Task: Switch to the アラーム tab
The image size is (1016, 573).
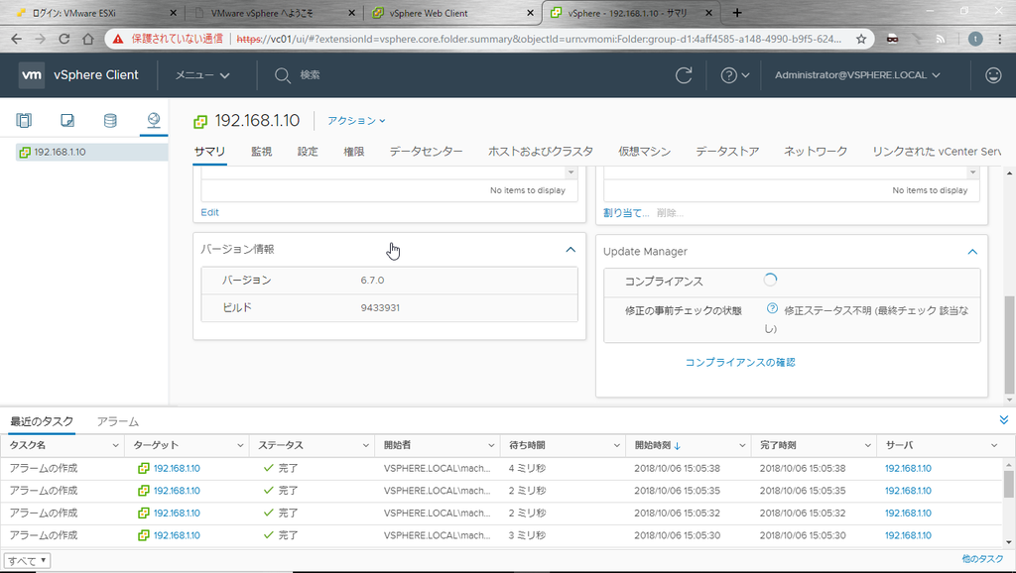Action: (116, 420)
